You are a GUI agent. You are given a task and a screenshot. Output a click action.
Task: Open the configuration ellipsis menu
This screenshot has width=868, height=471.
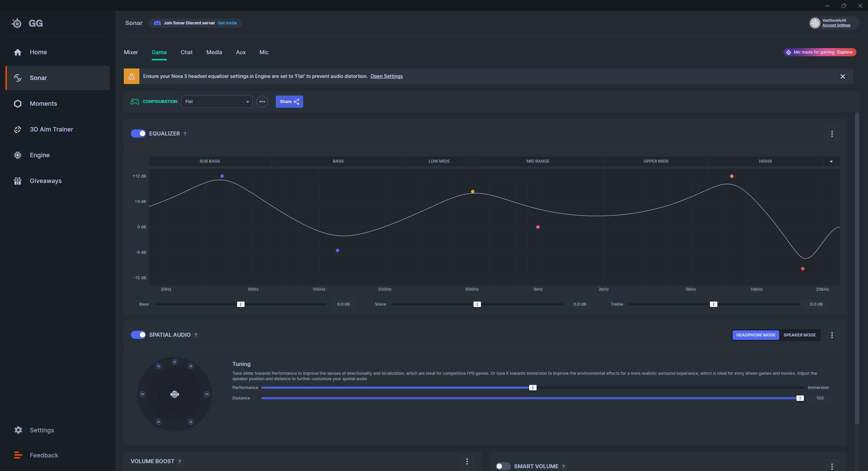(x=262, y=102)
